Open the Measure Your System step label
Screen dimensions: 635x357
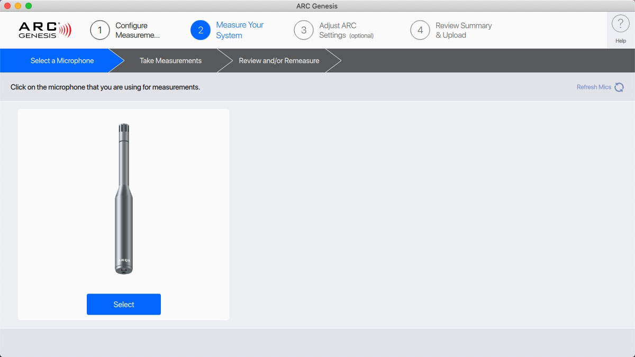pos(240,30)
